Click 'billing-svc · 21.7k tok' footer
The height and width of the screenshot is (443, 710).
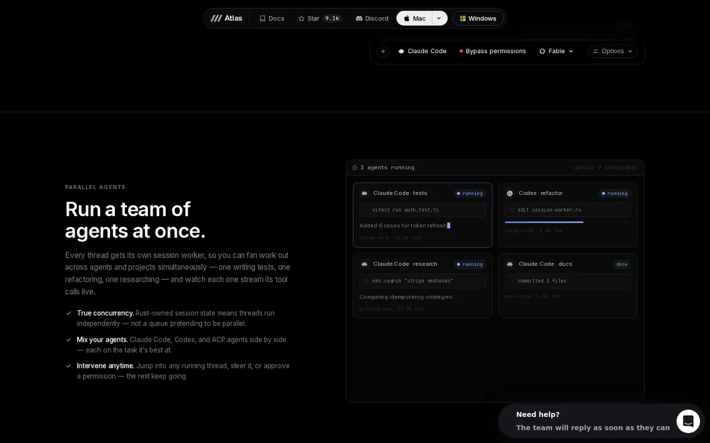(391, 309)
